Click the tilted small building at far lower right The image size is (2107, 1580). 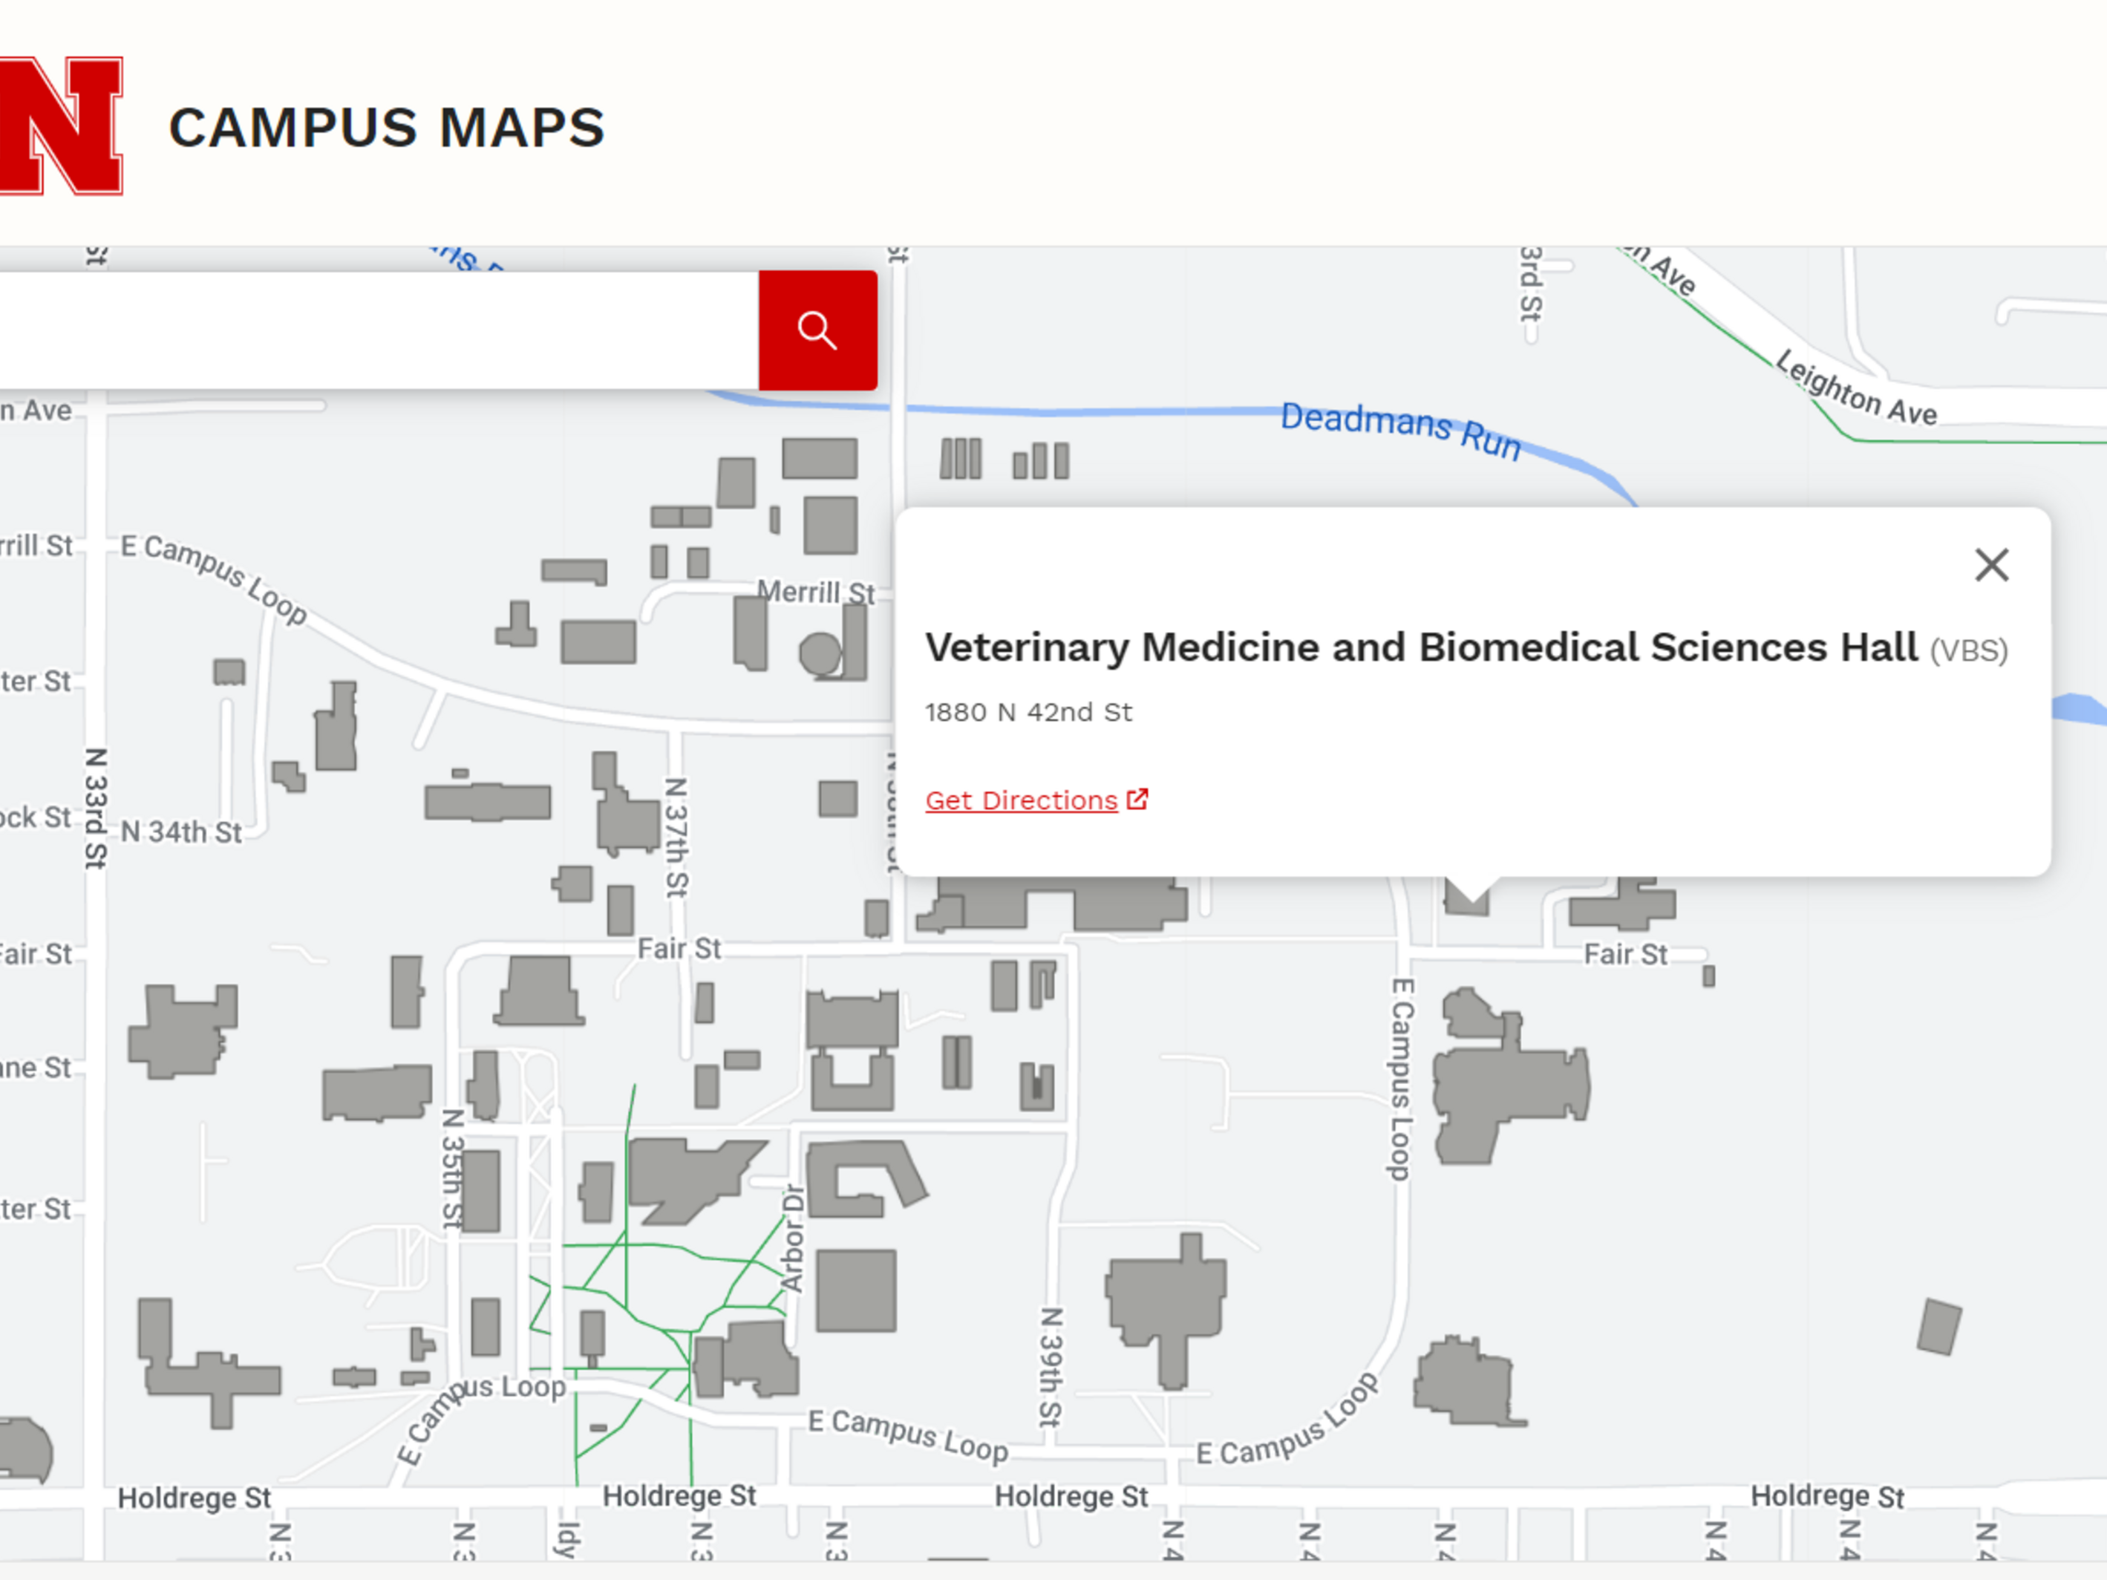point(1938,1326)
